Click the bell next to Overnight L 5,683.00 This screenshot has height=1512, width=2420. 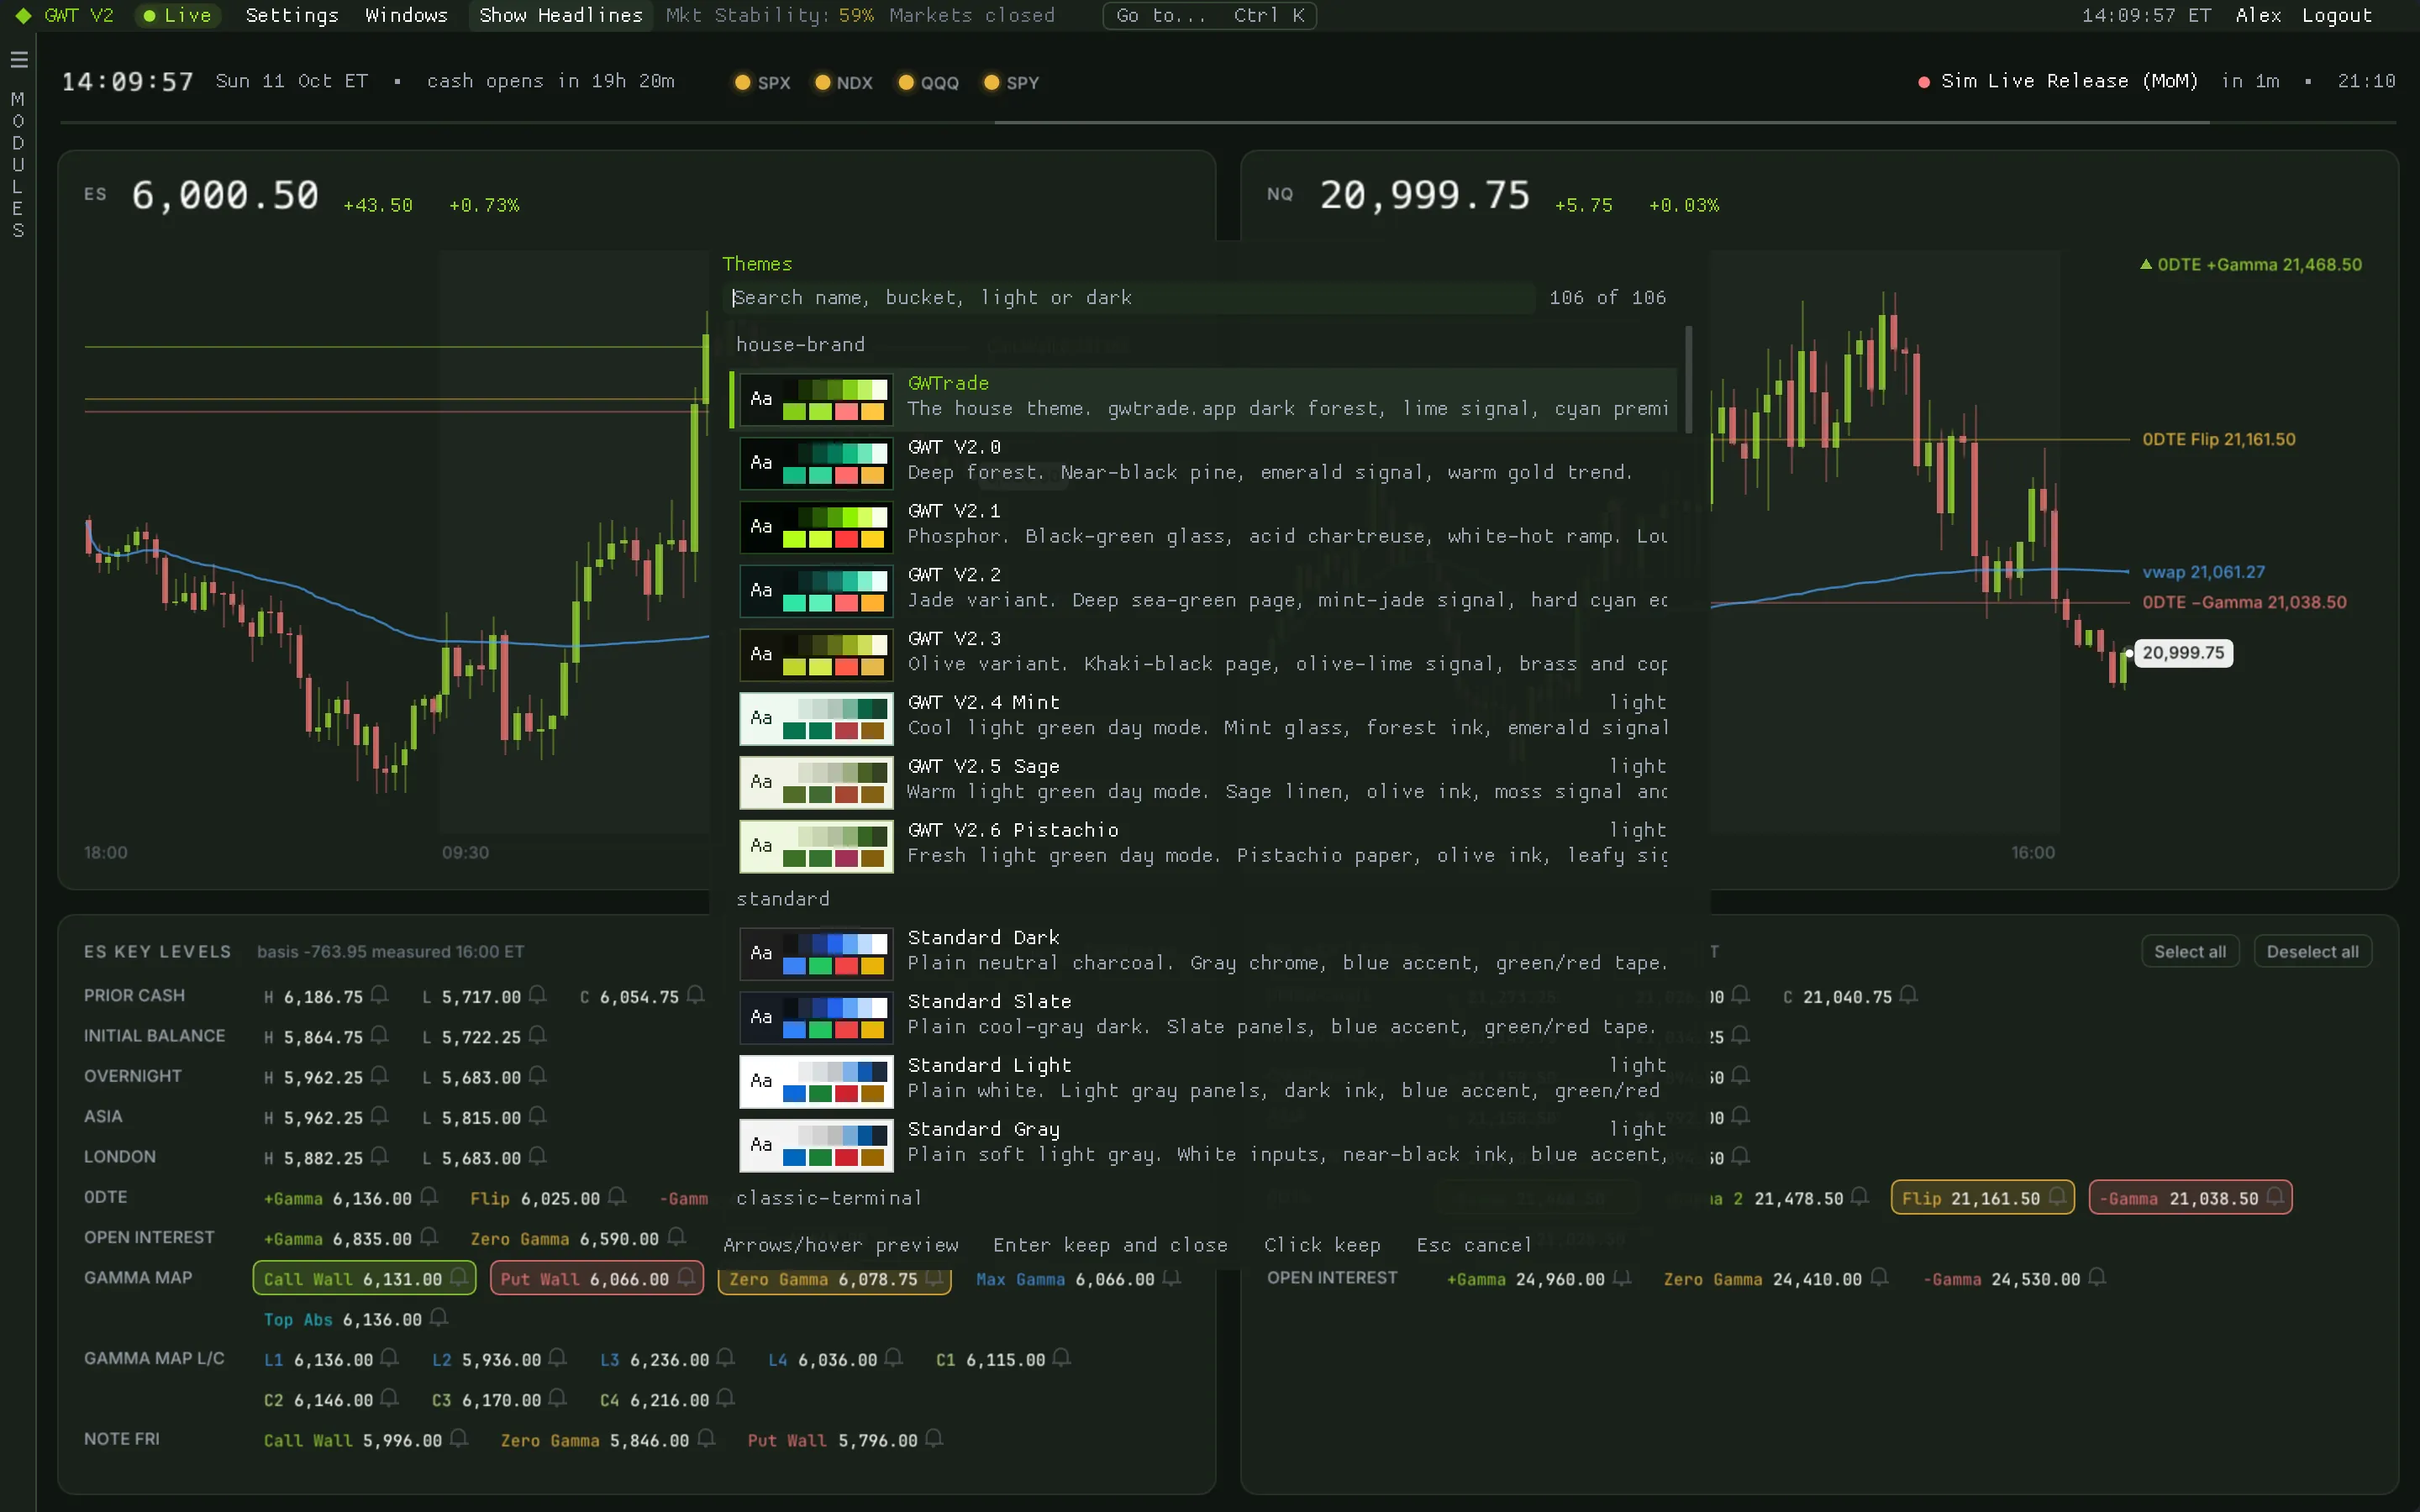(x=537, y=1076)
